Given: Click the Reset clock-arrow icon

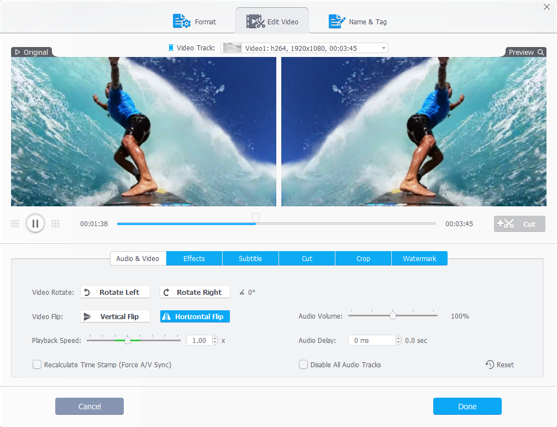Looking at the screenshot, I should pos(490,364).
